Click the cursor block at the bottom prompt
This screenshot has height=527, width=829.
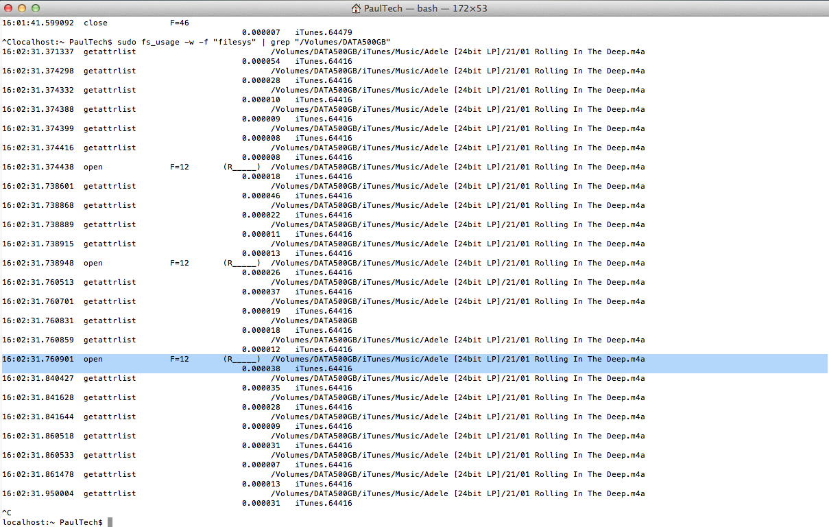[110, 522]
